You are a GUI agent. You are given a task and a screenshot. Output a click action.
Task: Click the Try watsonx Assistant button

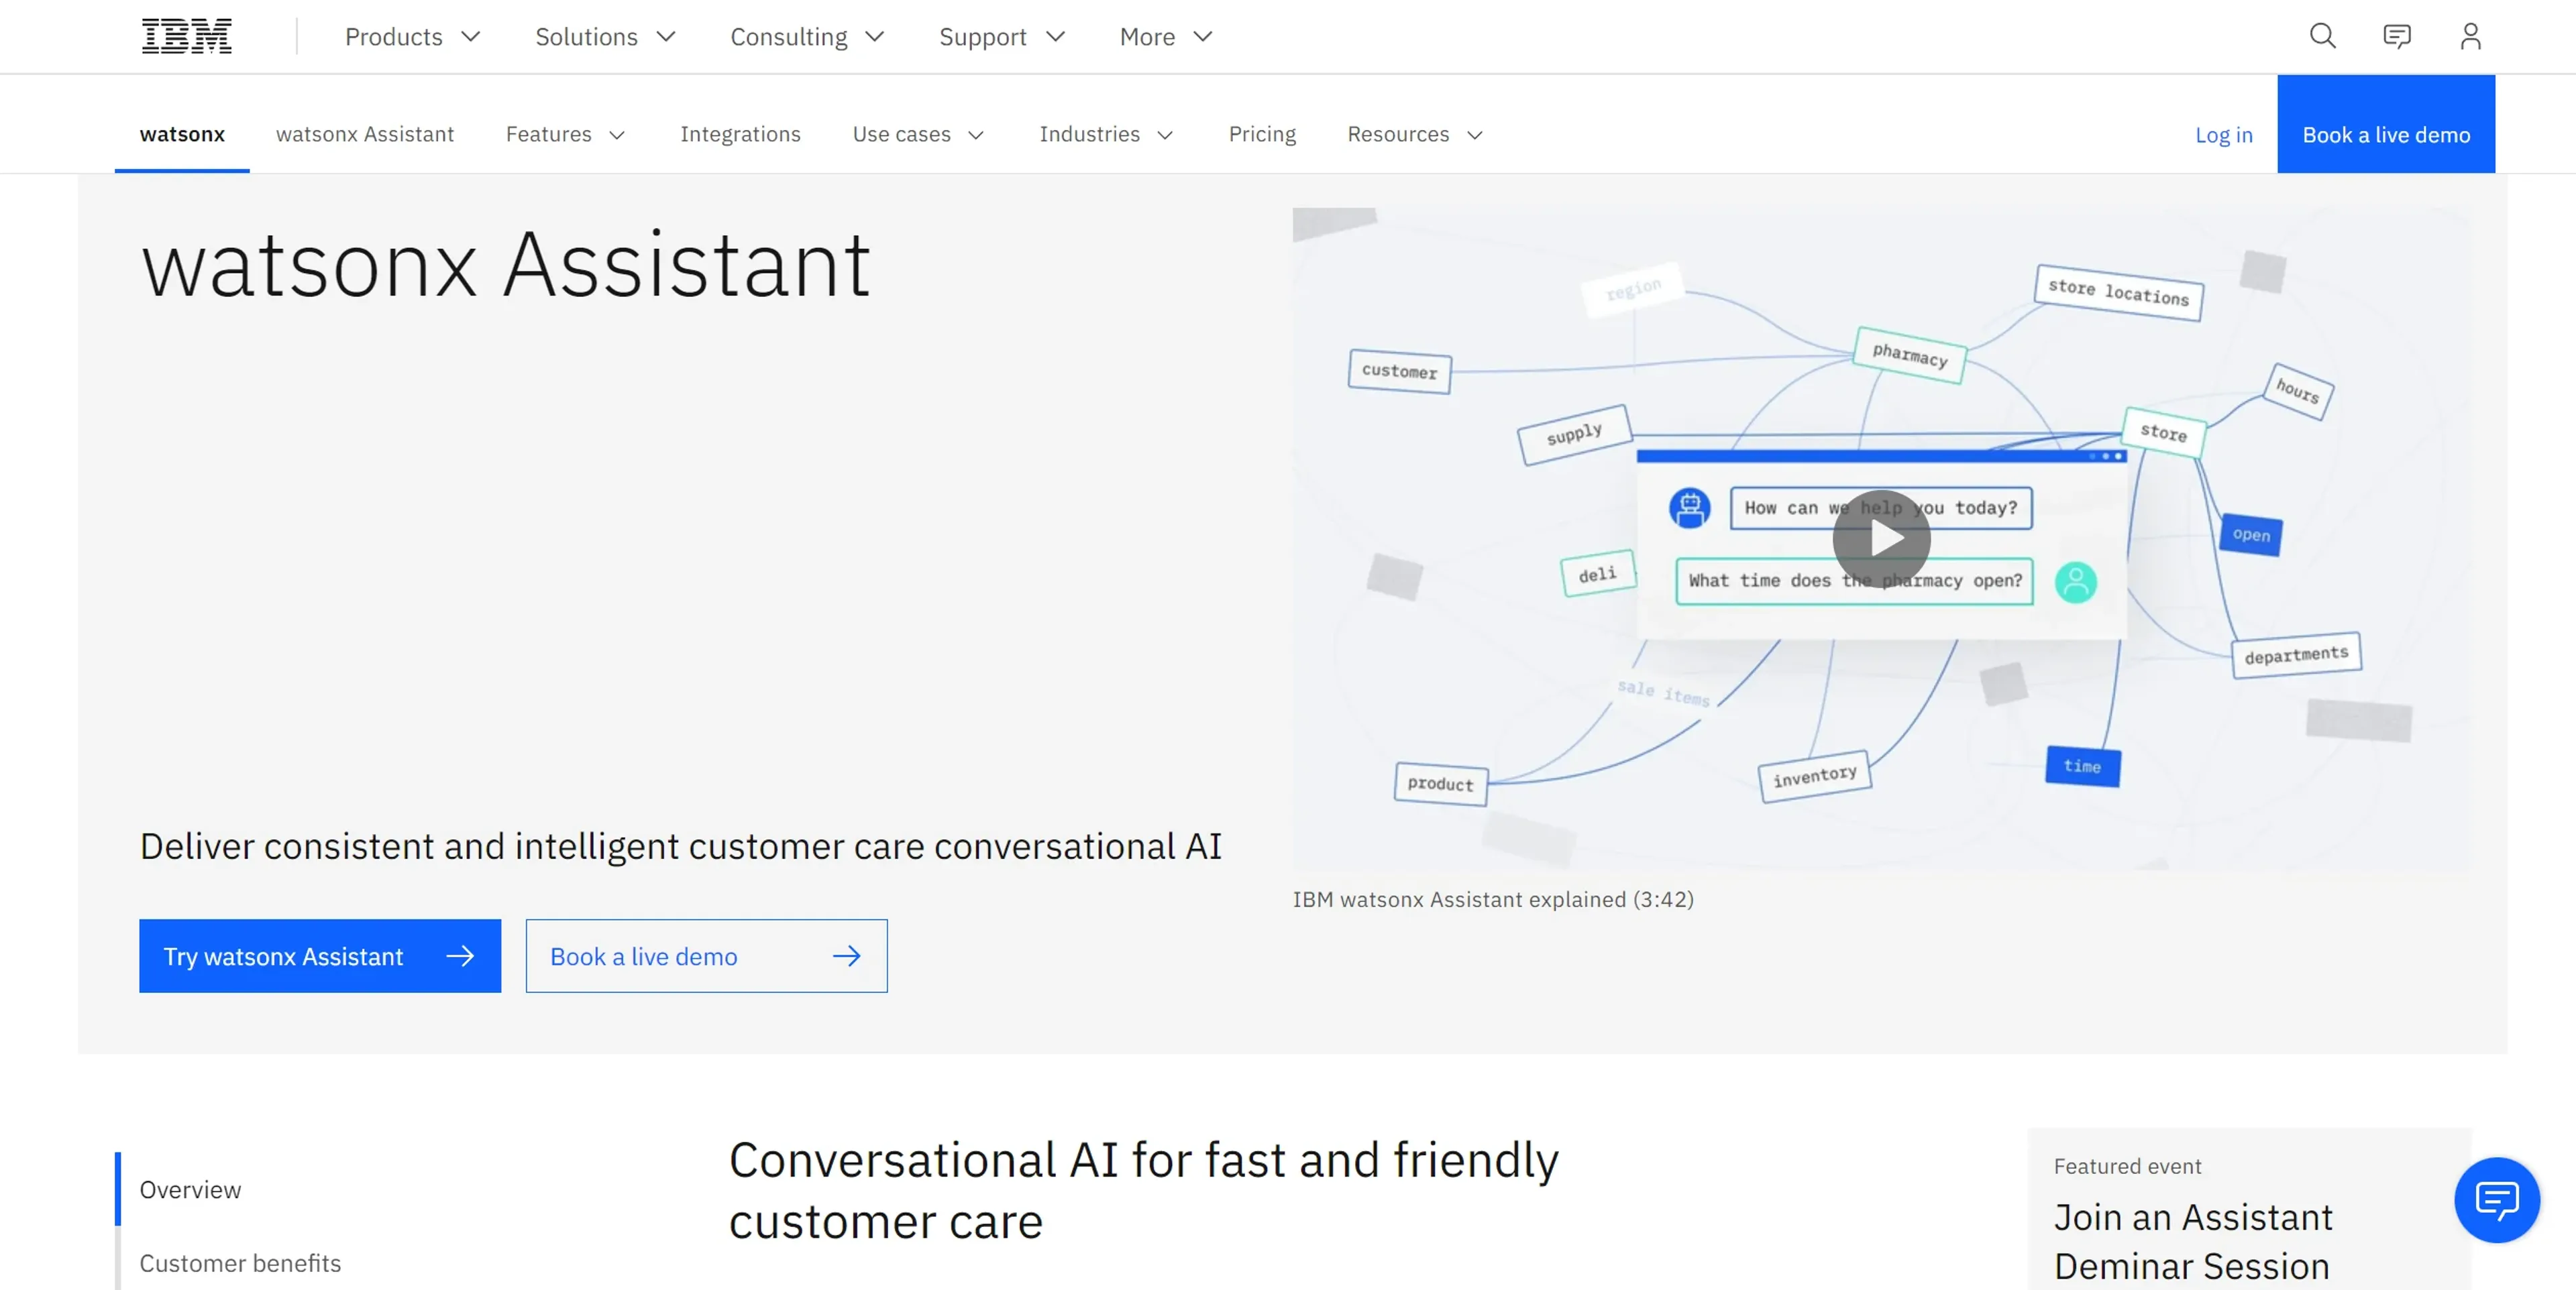pyautogui.click(x=320, y=955)
